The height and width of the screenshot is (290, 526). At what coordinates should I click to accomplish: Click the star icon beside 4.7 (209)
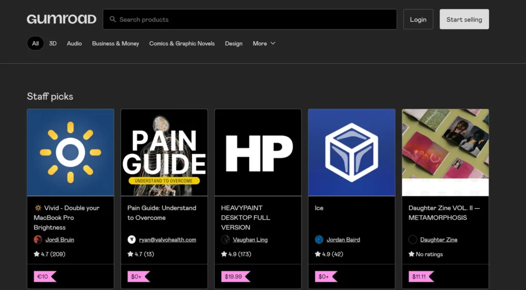[x=36, y=254]
